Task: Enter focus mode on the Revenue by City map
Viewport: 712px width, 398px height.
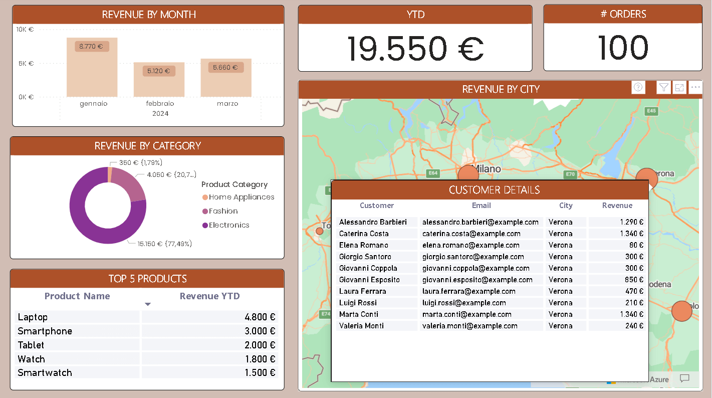Action: pos(679,87)
